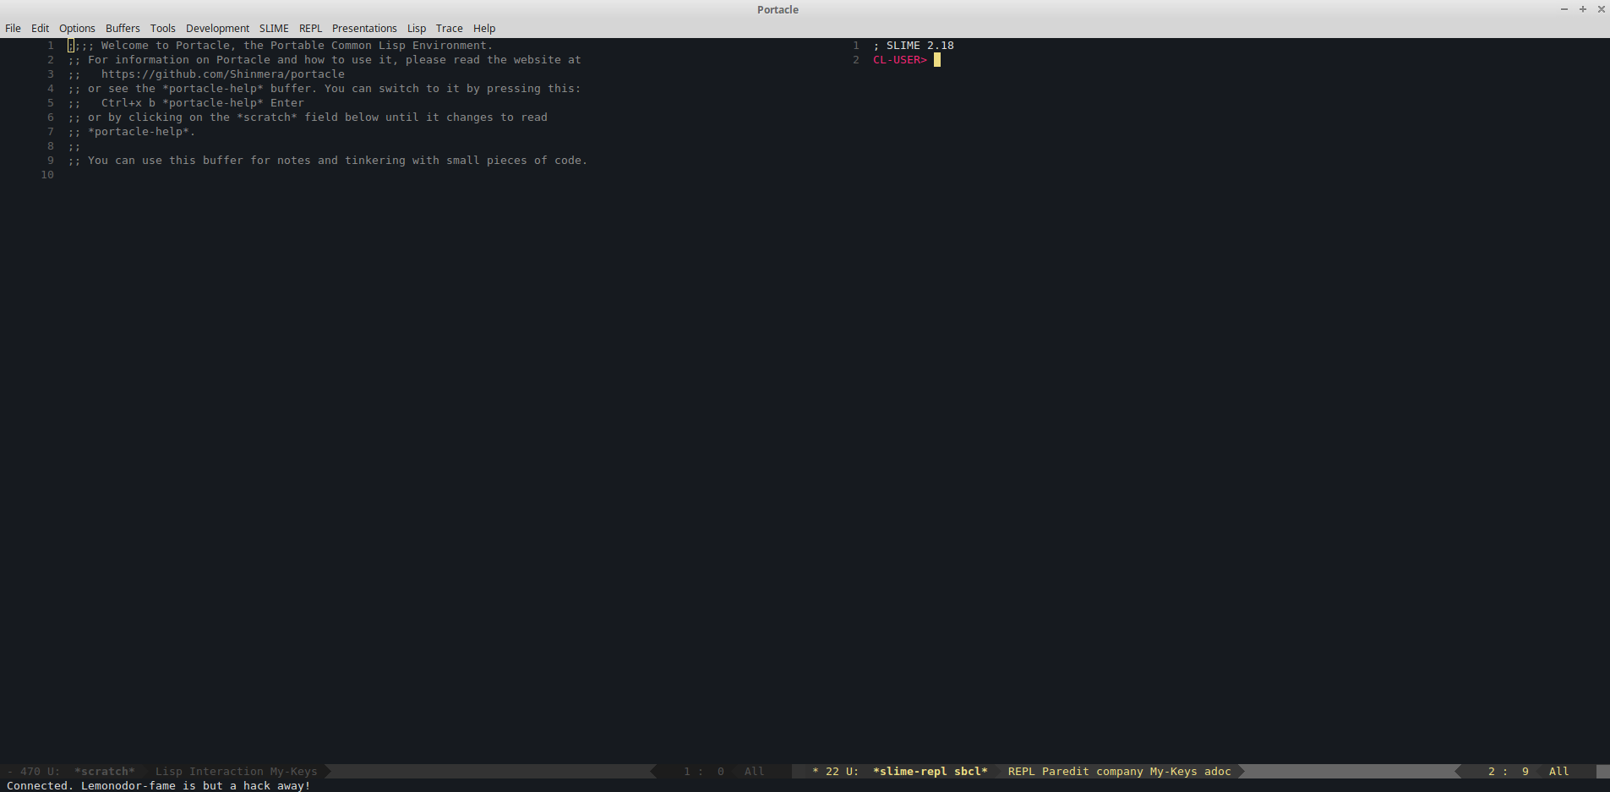
Task: Open the File menu
Action: pyautogui.click(x=13, y=28)
